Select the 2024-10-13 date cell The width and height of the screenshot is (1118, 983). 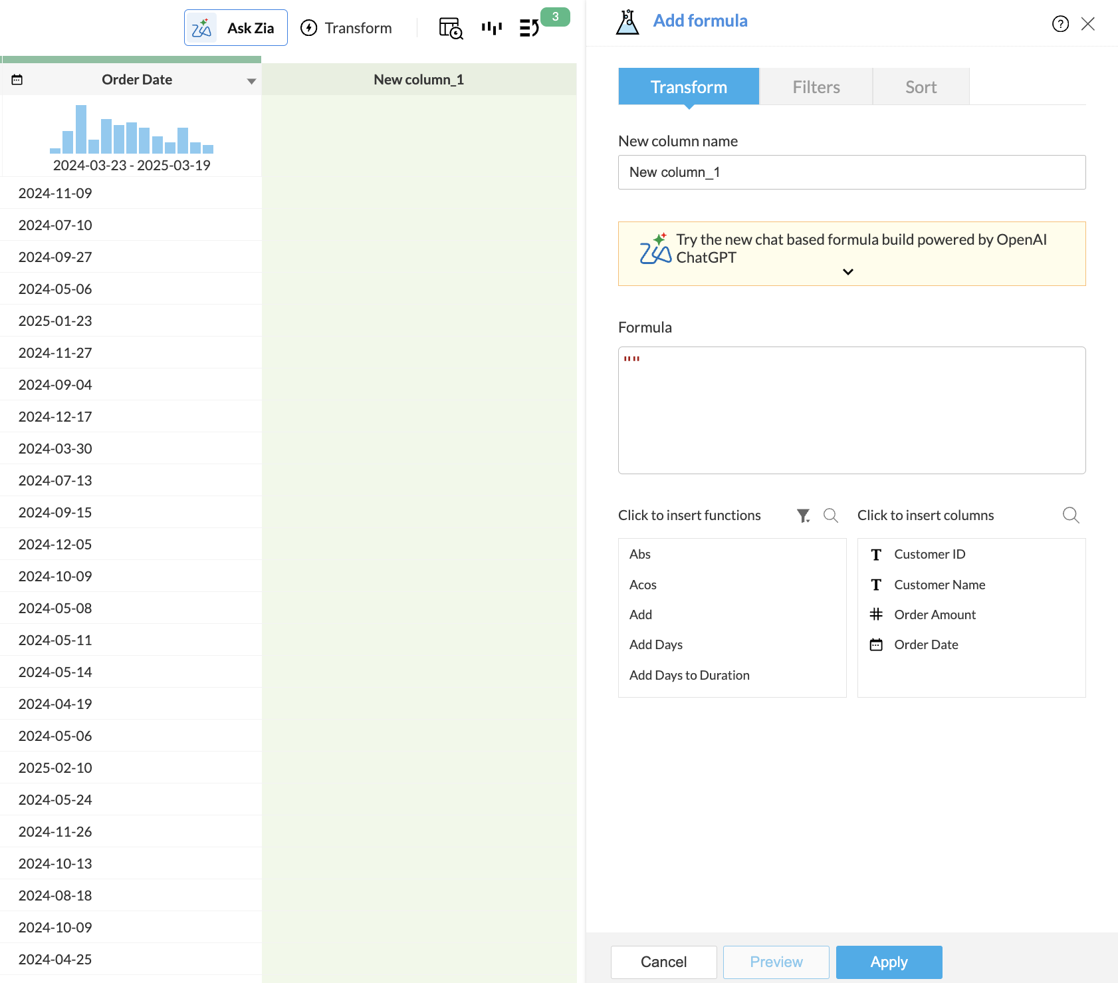click(131, 863)
